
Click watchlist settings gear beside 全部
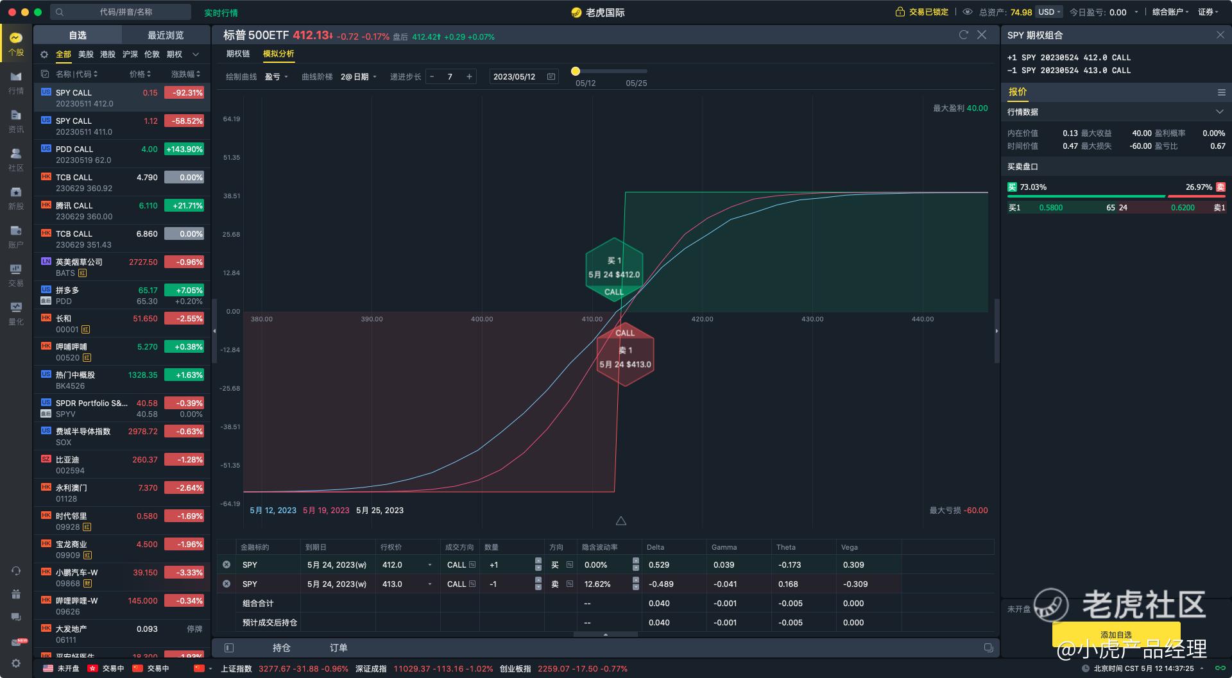tap(44, 55)
